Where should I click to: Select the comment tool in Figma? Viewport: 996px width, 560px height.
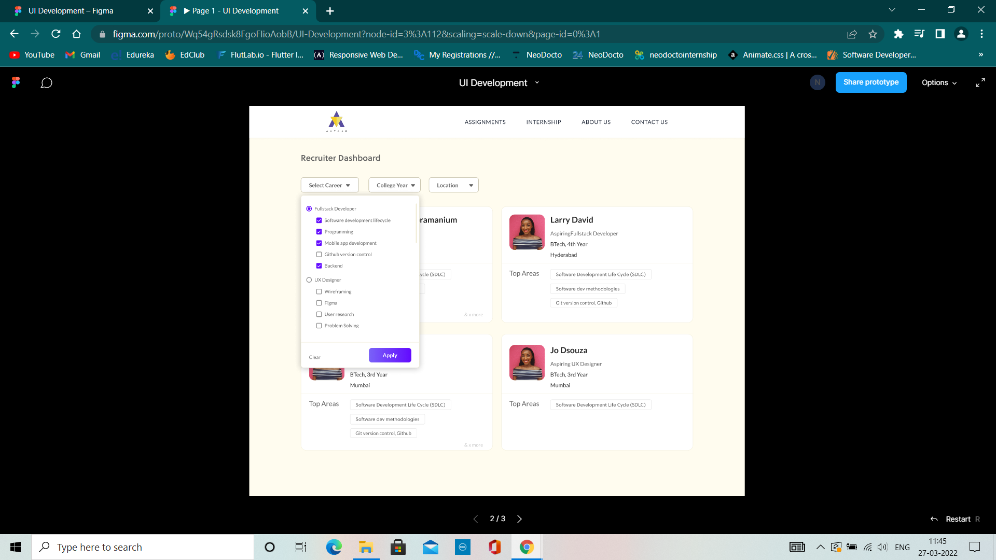[x=46, y=82]
